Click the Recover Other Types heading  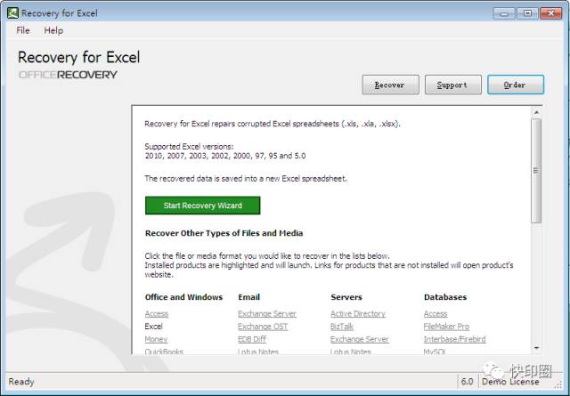(x=224, y=233)
